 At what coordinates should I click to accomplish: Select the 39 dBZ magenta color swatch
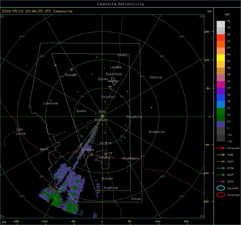[221, 85]
